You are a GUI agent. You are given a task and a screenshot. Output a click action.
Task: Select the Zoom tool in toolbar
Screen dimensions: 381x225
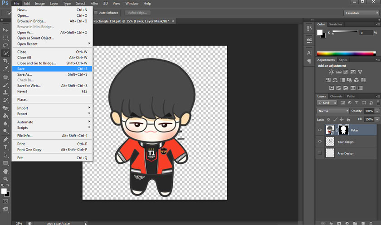[5, 179]
